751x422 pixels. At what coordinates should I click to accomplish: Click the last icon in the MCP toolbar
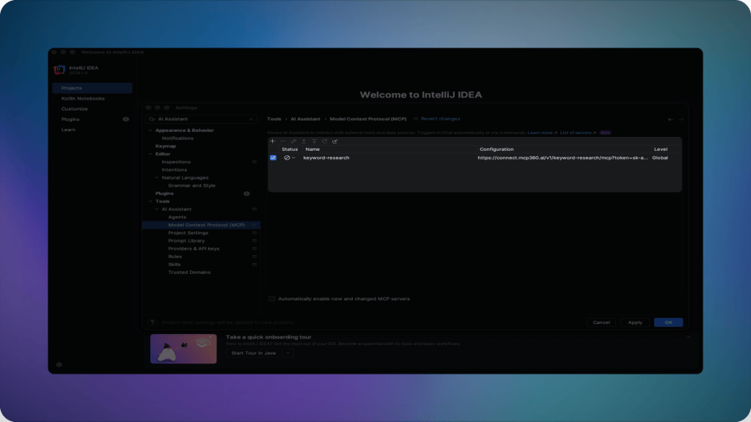click(334, 141)
